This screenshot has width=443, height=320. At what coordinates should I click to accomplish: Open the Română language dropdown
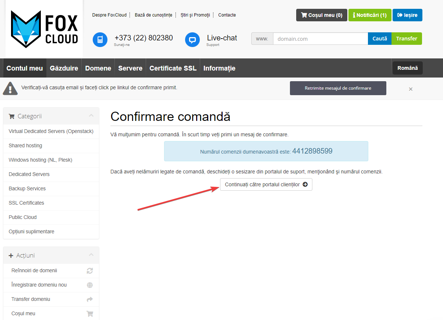(407, 68)
